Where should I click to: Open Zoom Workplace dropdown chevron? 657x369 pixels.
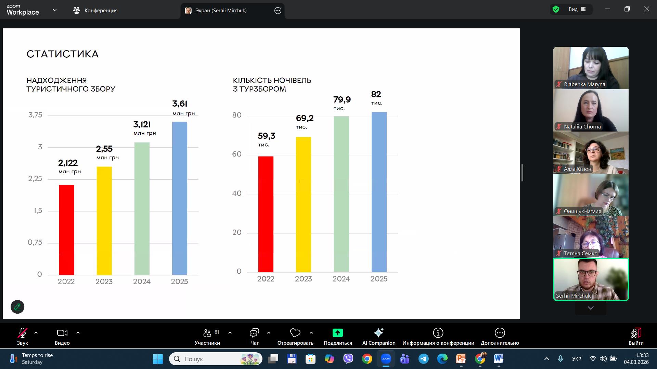[54, 10]
